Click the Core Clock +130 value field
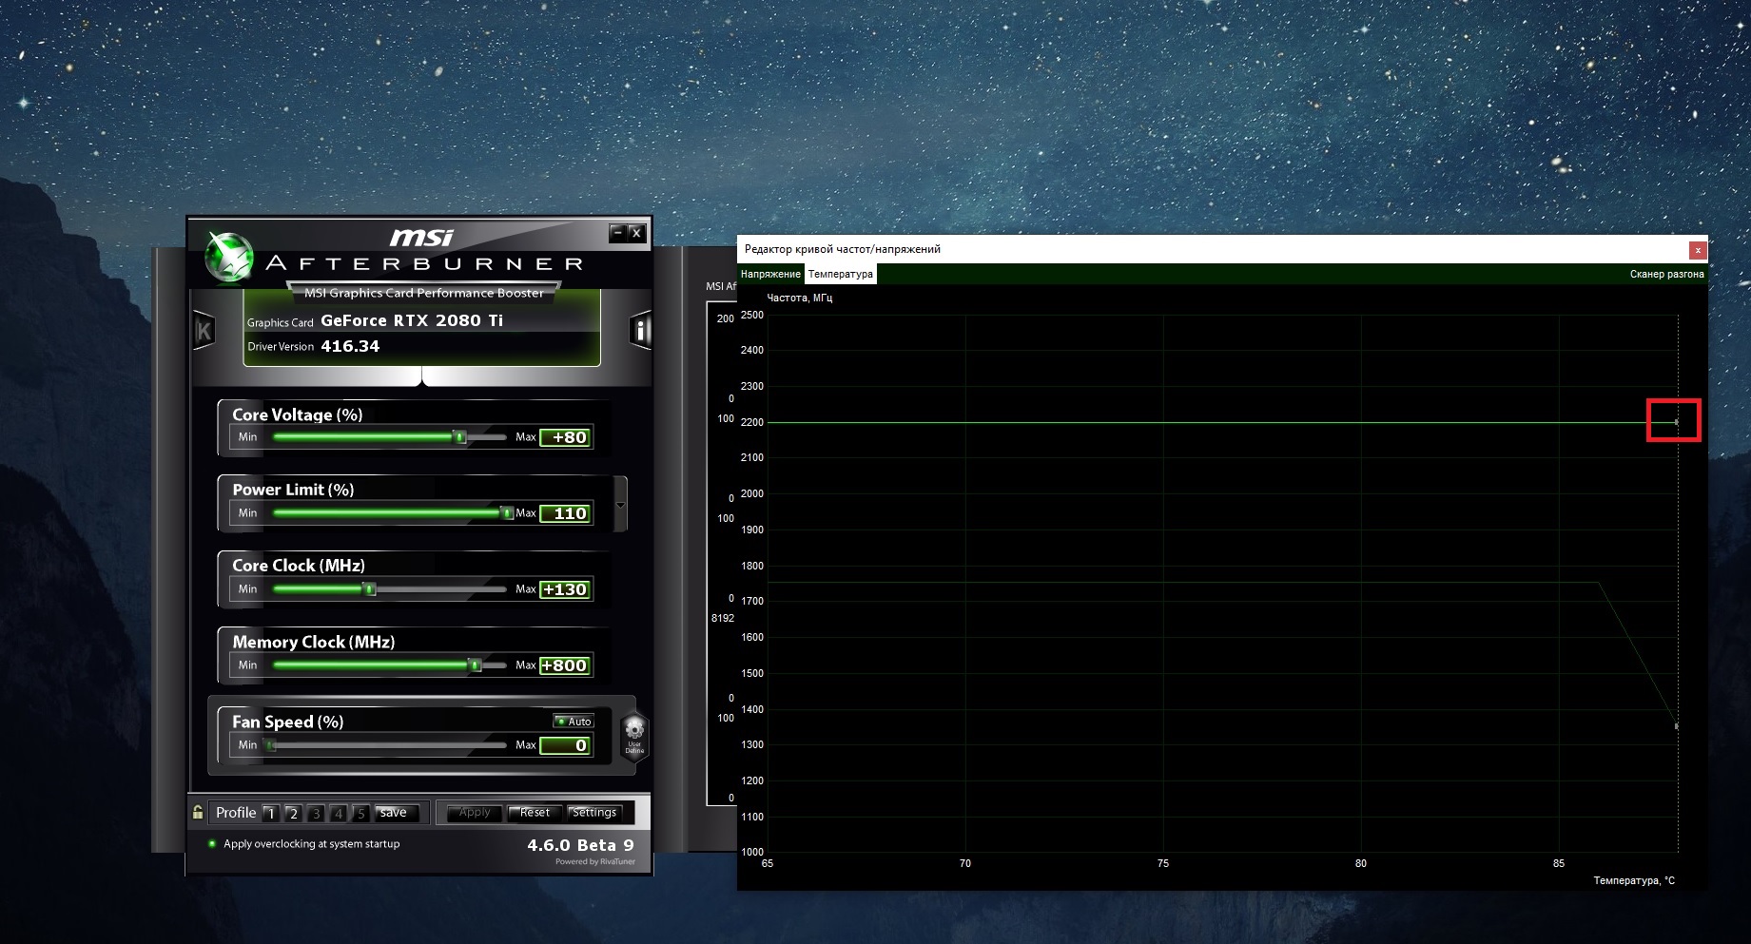This screenshot has height=944, width=1751. (566, 589)
